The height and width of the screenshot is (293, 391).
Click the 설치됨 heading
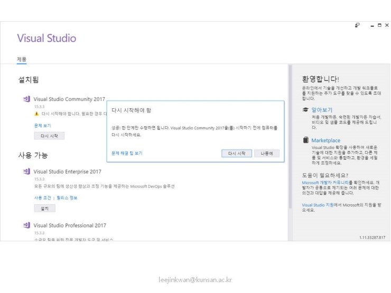click(29, 80)
